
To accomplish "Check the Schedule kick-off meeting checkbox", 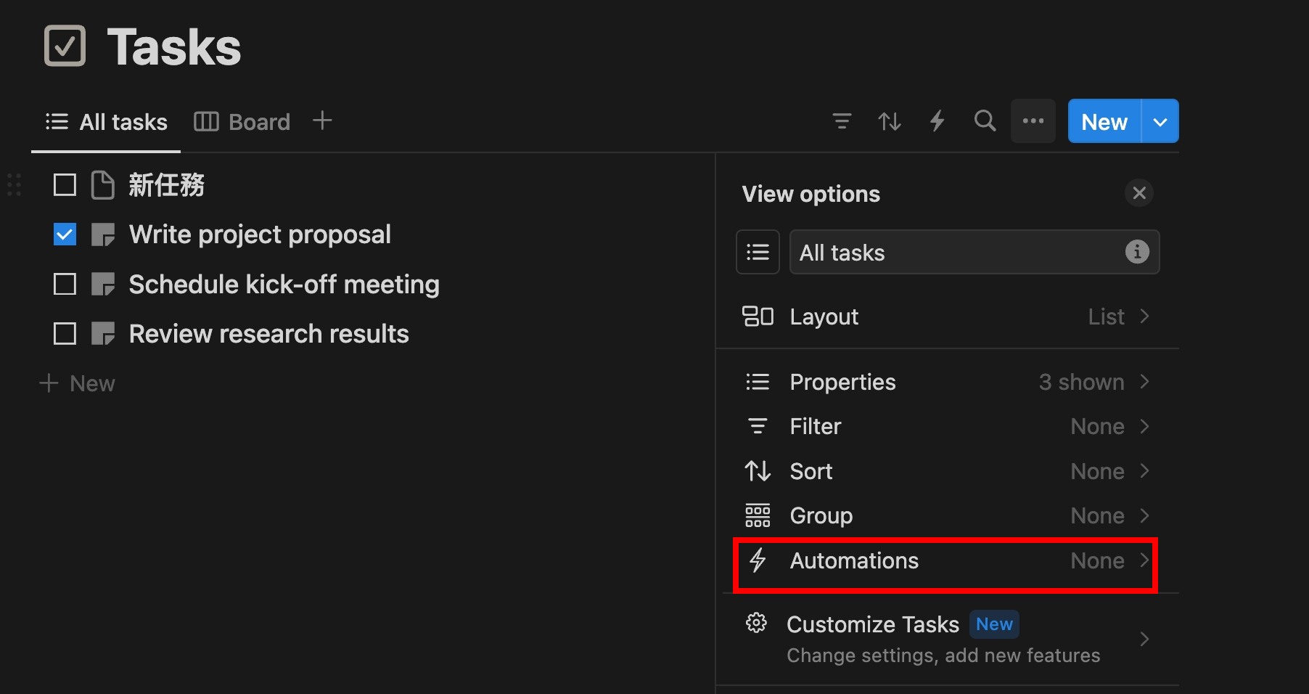I will [x=65, y=284].
